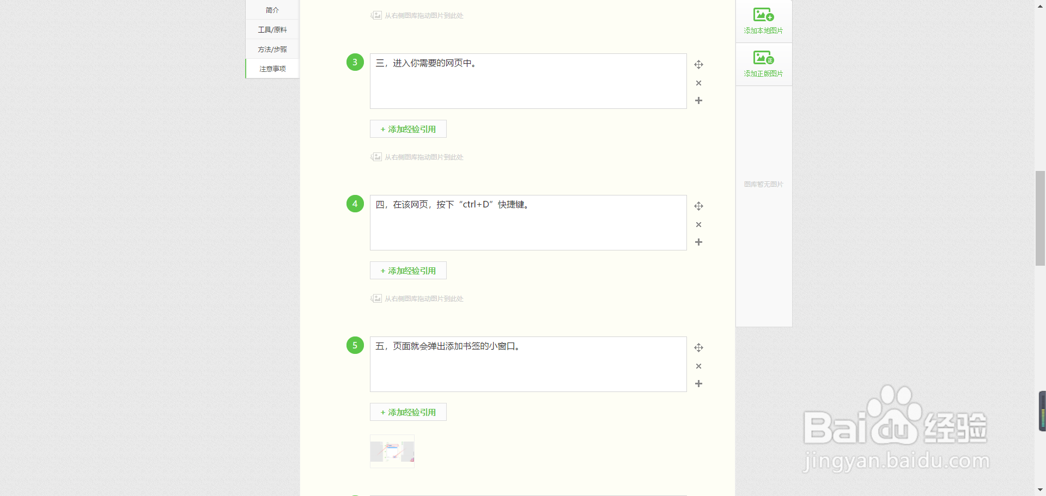Open the 方法/步骤 section
This screenshot has width=1046, height=496.
tap(272, 48)
